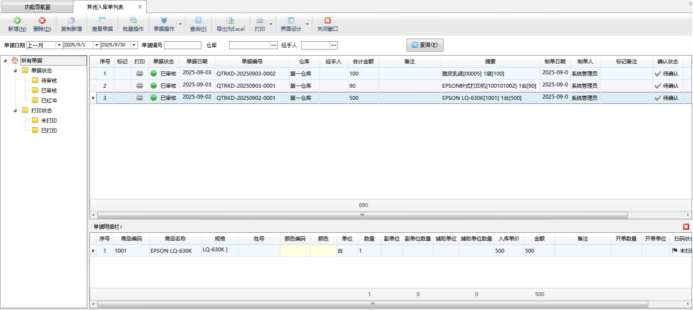Click printer icon in row 1
Image resolution: width=693 pixels, height=310 pixels.
139,74
